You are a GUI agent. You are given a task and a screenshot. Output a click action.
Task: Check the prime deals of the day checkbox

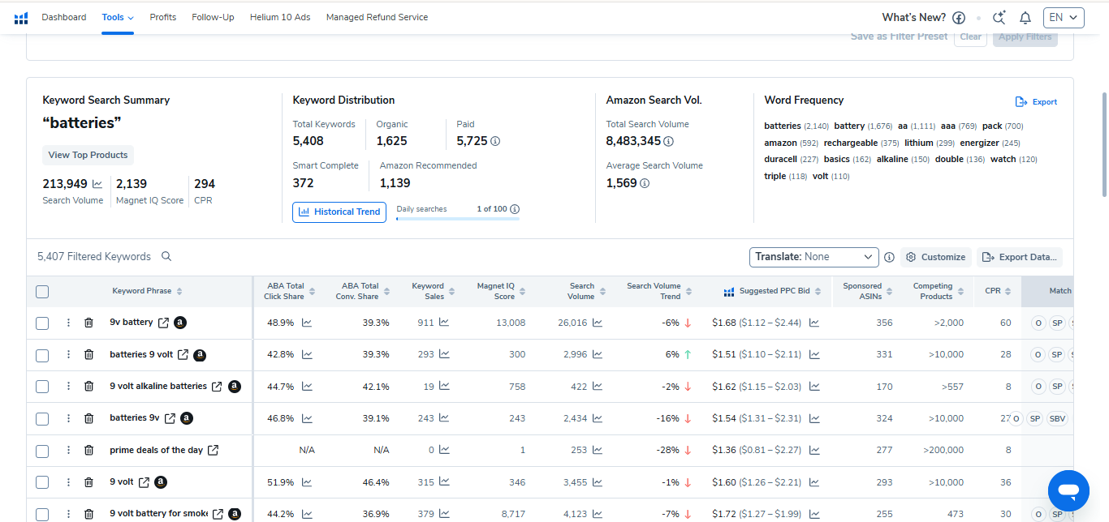(42, 451)
